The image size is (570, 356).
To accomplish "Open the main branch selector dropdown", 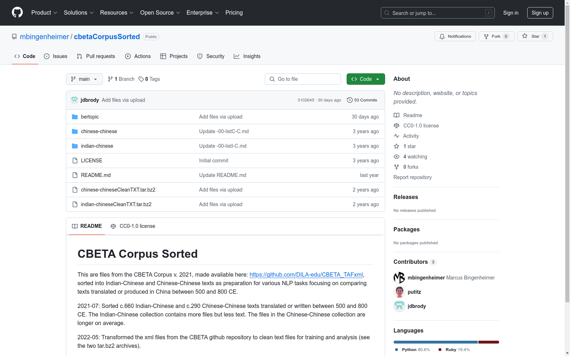I will (x=84, y=79).
